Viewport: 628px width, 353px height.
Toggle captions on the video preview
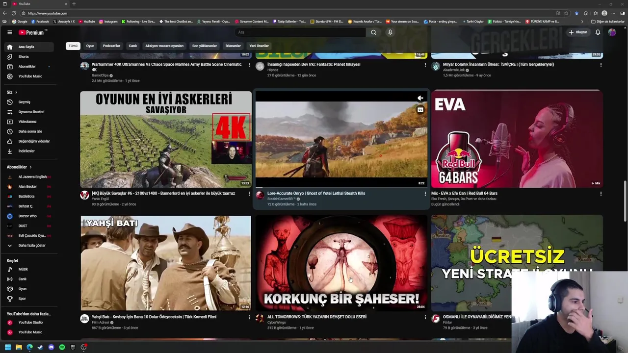pyautogui.click(x=420, y=110)
